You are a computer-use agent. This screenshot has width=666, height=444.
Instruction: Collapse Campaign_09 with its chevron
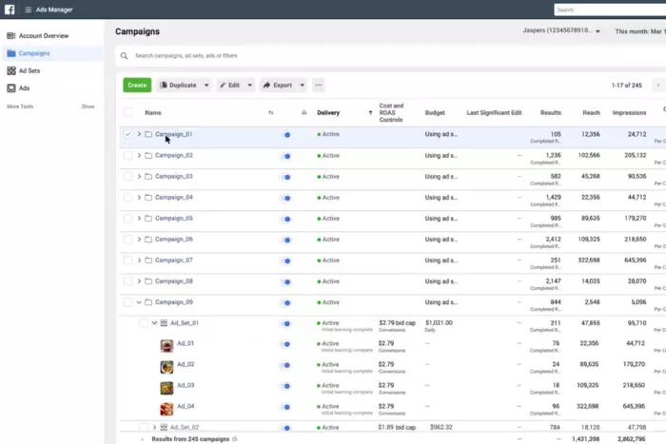point(139,302)
